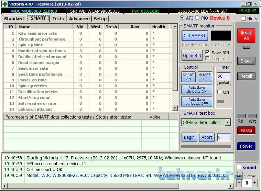The image size is (261, 191).
Task: Click the log scroll right arrow
Action: pyautogui.click(x=231, y=186)
